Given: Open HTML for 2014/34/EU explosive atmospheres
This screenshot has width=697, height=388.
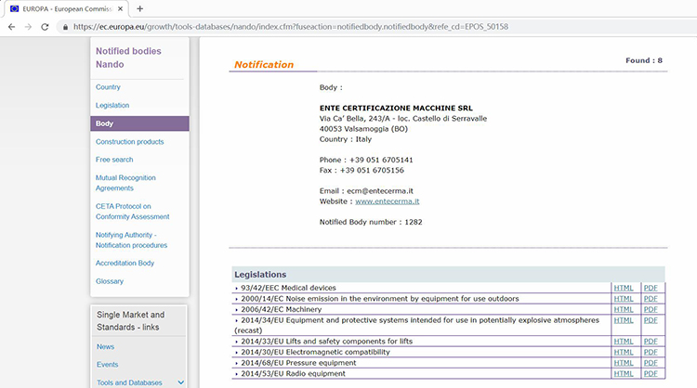Looking at the screenshot, I should click(624, 320).
